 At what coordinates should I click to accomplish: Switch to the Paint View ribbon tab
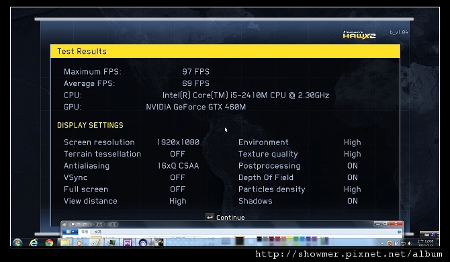pyautogui.click(x=98, y=232)
